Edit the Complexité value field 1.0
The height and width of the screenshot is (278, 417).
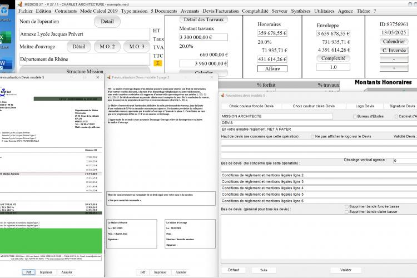click(333, 67)
